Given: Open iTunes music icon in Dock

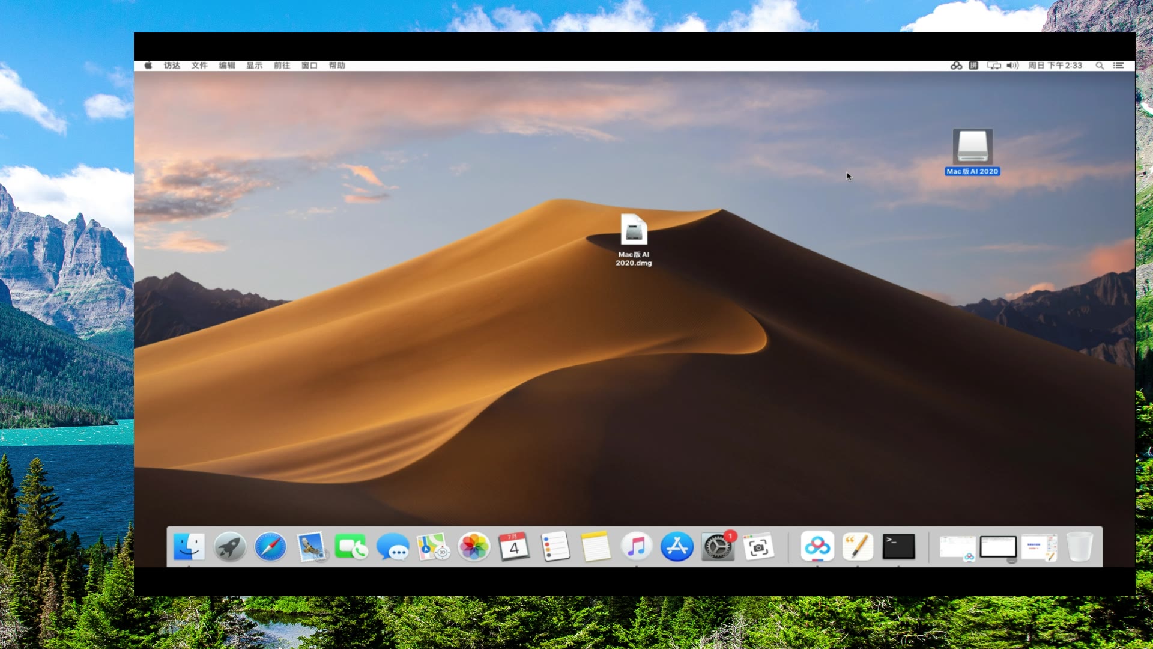Looking at the screenshot, I should tap(637, 547).
